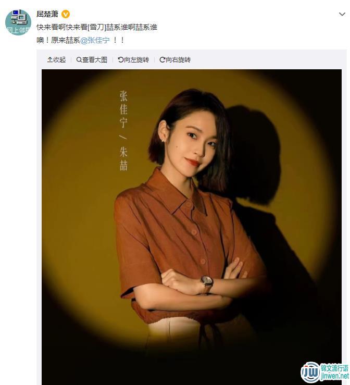Click the JW circular watermark logo
The height and width of the screenshot is (385, 350).
pos(310,372)
